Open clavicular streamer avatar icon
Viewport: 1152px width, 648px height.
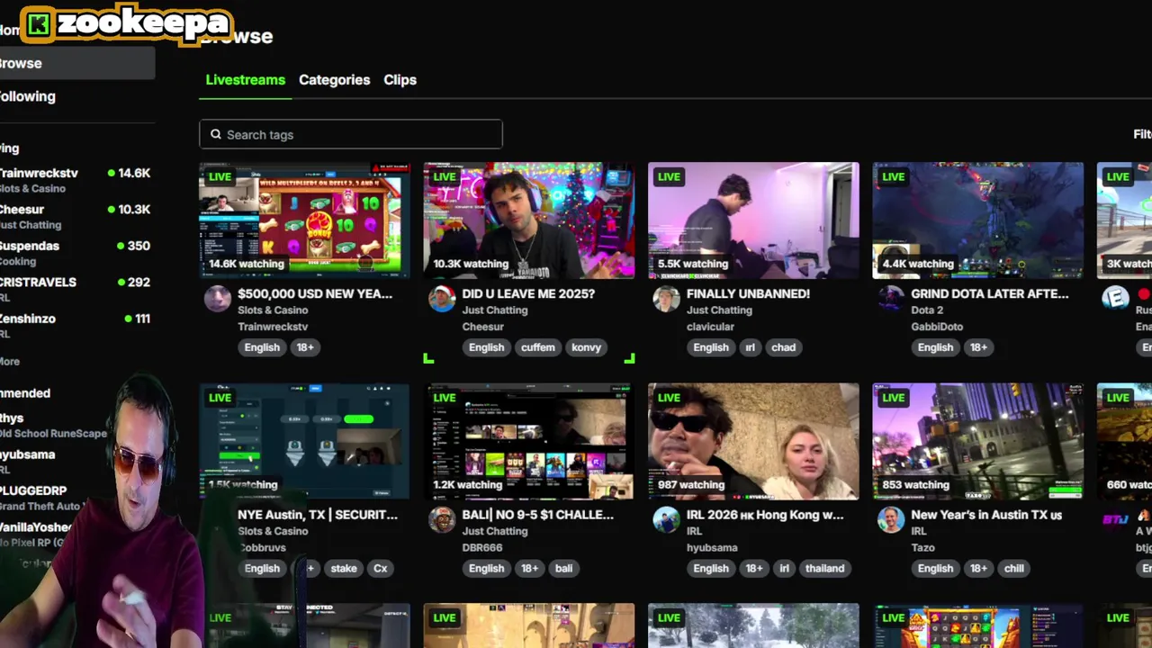point(666,299)
